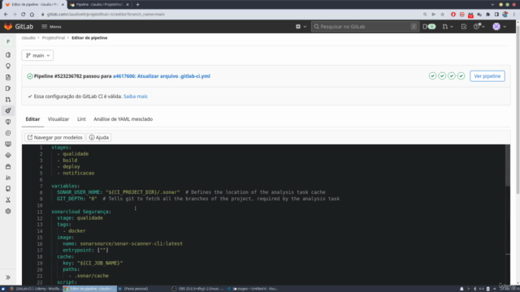
Task: Bookmark this page star icon
Action: click(x=442, y=15)
